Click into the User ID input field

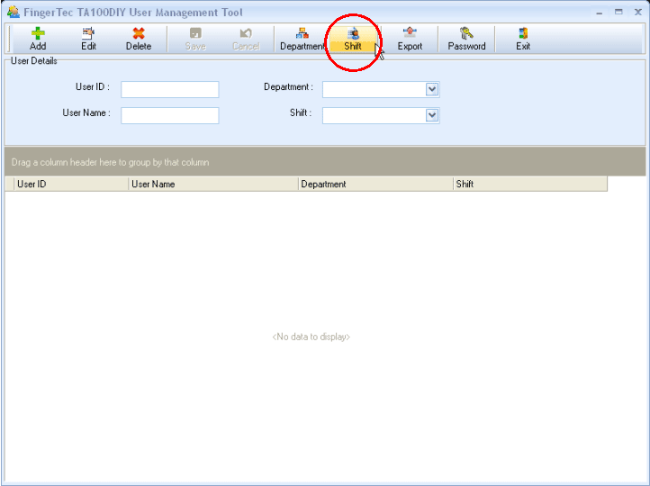coord(170,89)
